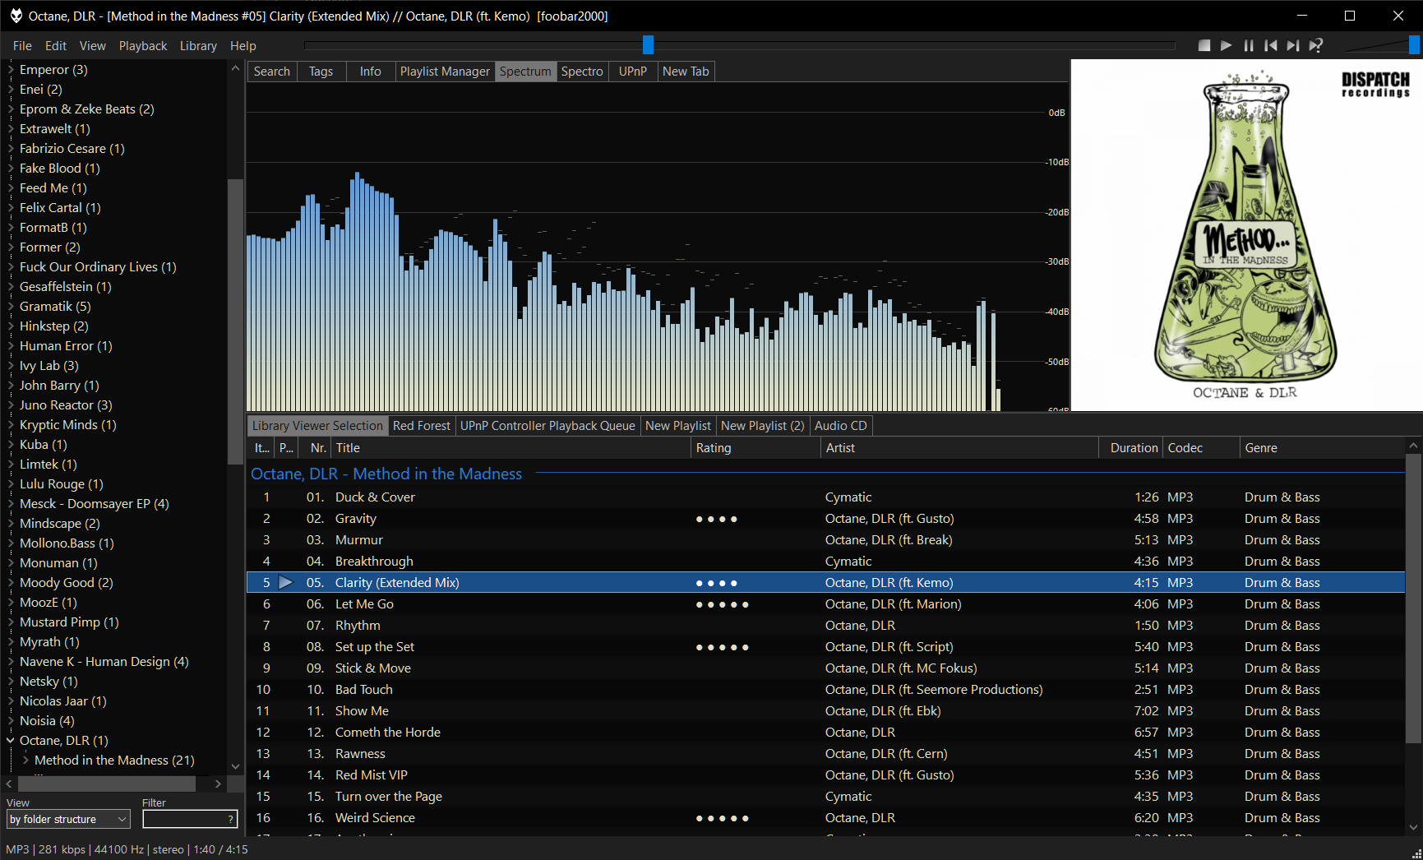The image size is (1423, 860).
Task: Click the library tree scroll-down arrow
Action: click(x=235, y=766)
